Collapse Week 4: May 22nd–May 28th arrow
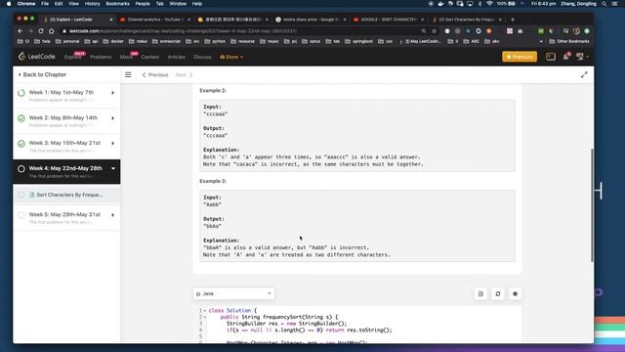The width and height of the screenshot is (625, 352). coord(113,168)
